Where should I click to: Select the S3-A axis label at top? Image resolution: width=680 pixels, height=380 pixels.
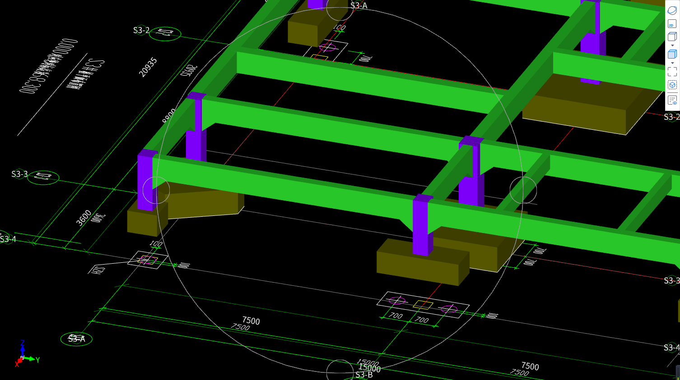(x=359, y=6)
